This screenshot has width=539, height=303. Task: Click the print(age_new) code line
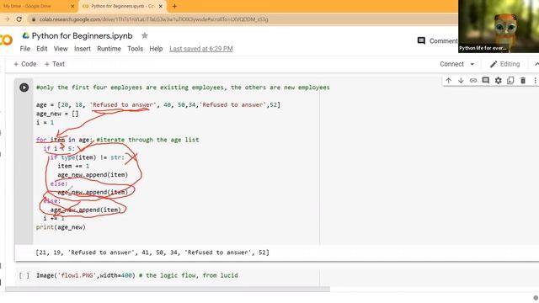click(61, 227)
